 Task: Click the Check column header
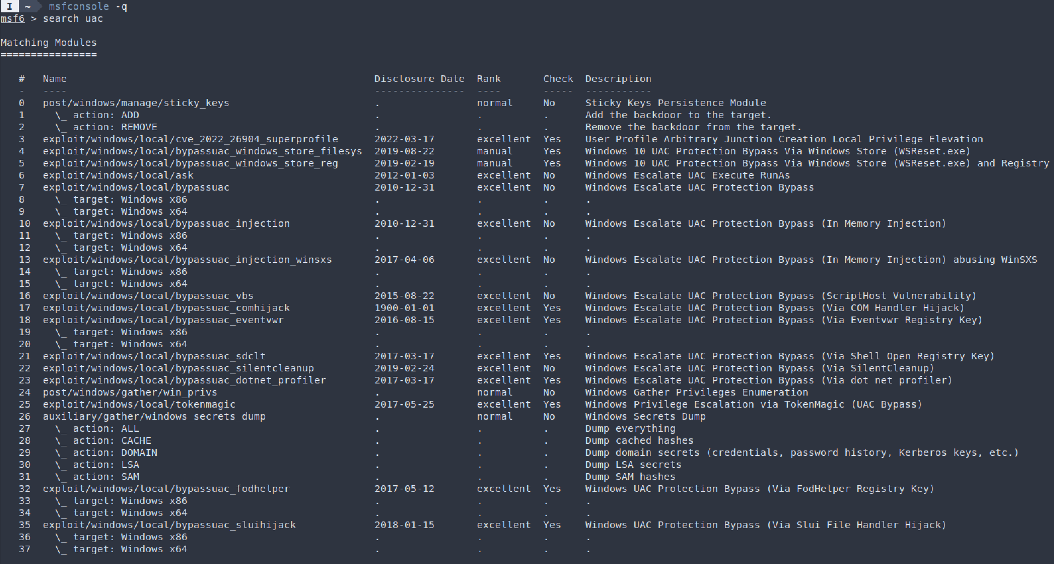(x=558, y=79)
